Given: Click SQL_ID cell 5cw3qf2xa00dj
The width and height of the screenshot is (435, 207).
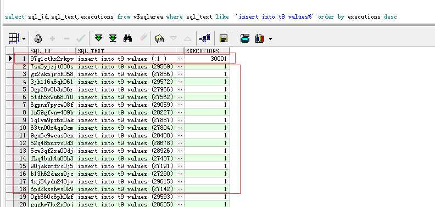Looking at the screenshot, I should [52, 151].
